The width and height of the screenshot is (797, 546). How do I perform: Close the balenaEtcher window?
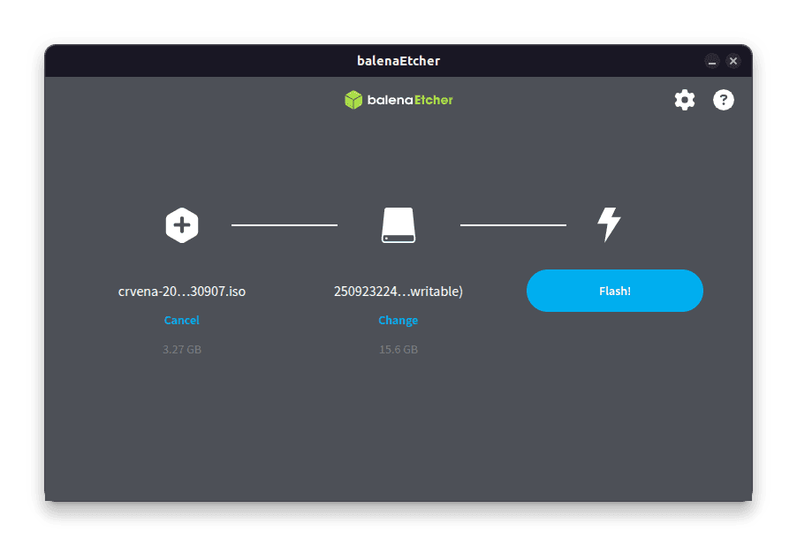733,61
